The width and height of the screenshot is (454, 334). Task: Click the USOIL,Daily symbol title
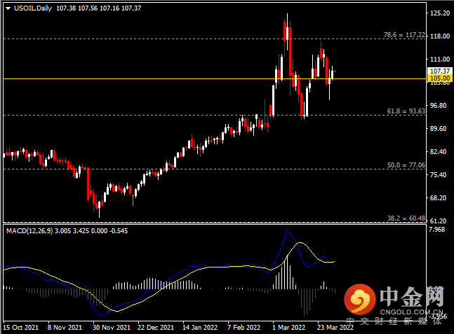click(33, 8)
